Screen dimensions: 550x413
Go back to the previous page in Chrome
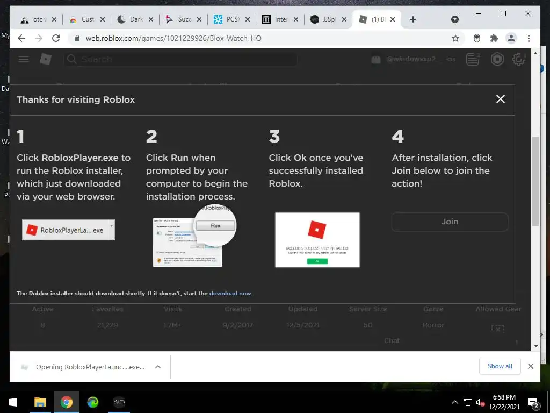[21, 38]
